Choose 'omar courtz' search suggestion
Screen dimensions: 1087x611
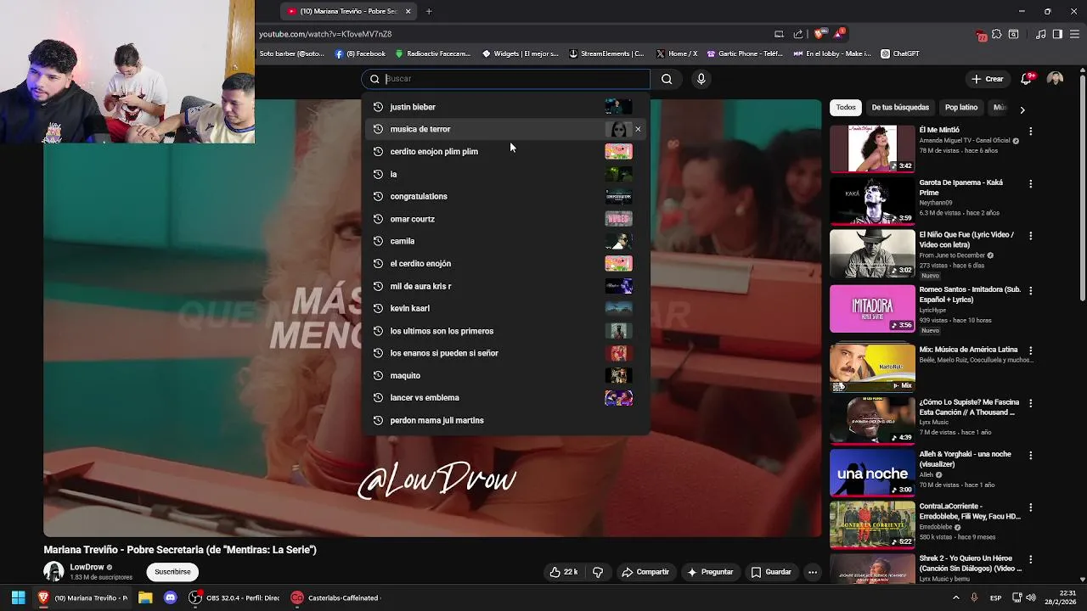(x=506, y=219)
